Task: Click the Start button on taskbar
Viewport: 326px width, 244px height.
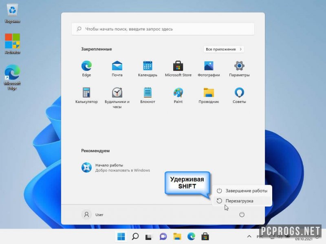Action: [121, 236]
